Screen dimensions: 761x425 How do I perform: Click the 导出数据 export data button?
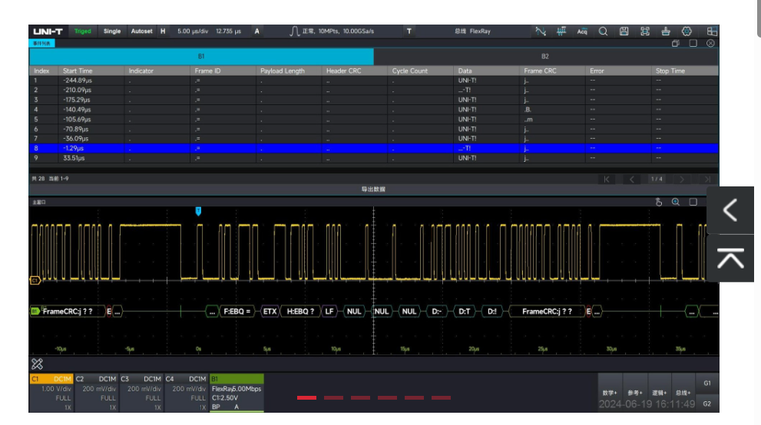(x=373, y=189)
